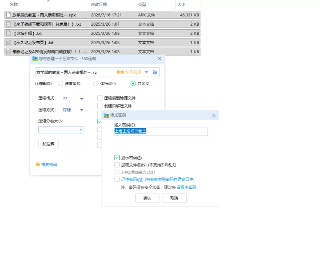Screen dimensions: 320x256
Task: Click the 最新地址及APP txt file icon
Action: pos(8,52)
